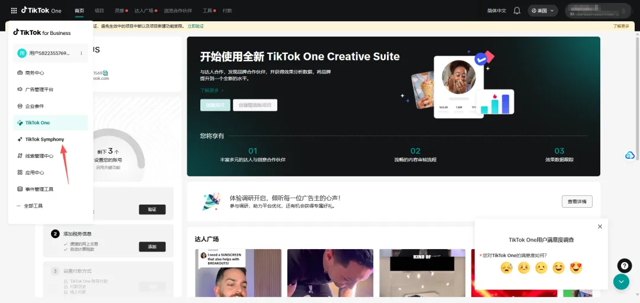Open the notifications bell
This screenshot has height=303, width=640.
point(517,11)
